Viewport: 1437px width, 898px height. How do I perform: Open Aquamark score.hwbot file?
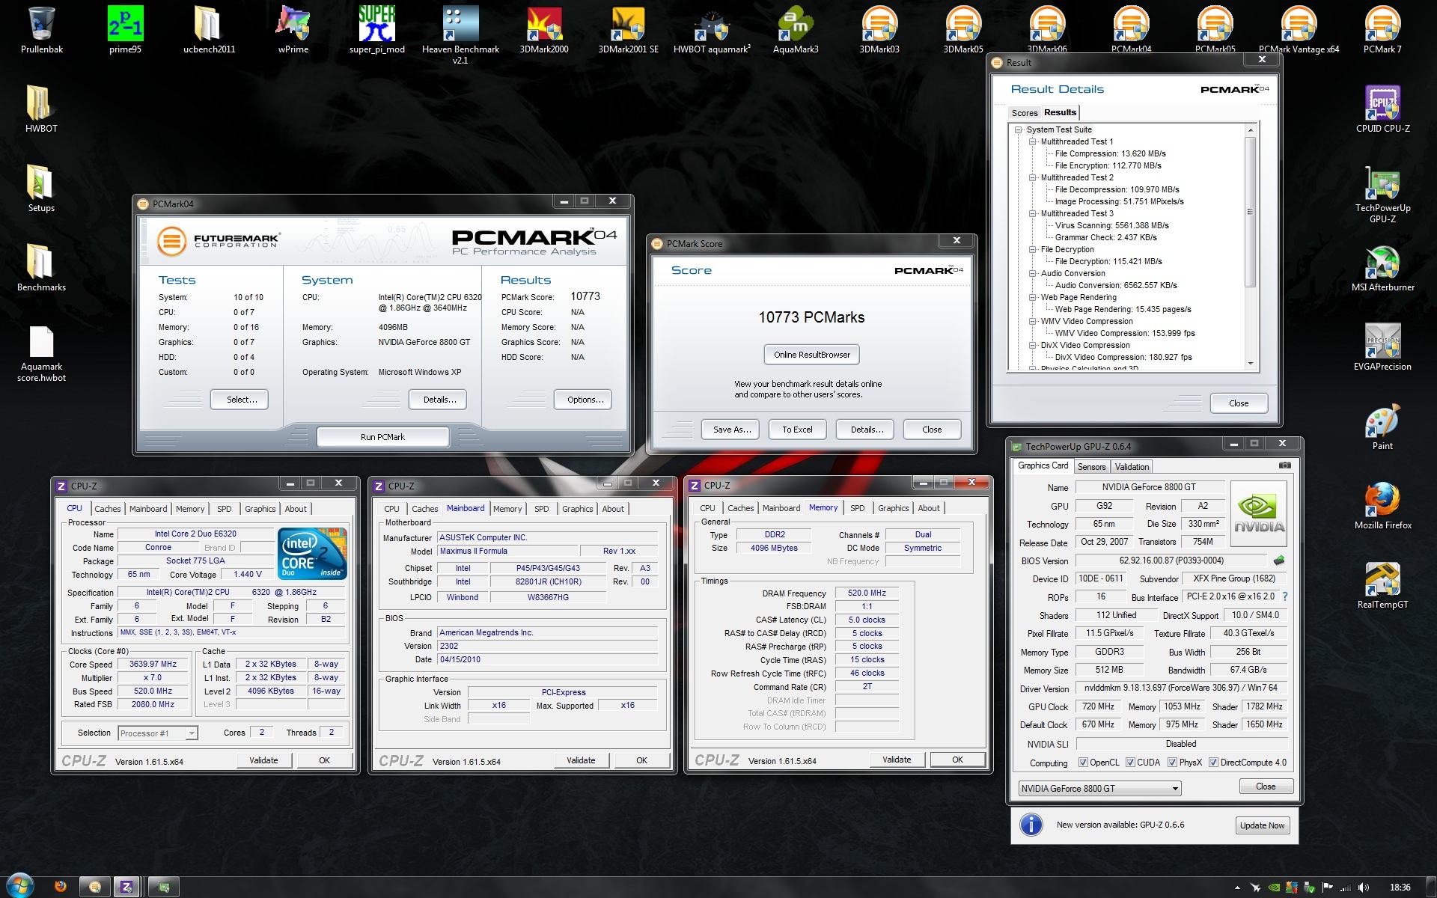coord(41,353)
